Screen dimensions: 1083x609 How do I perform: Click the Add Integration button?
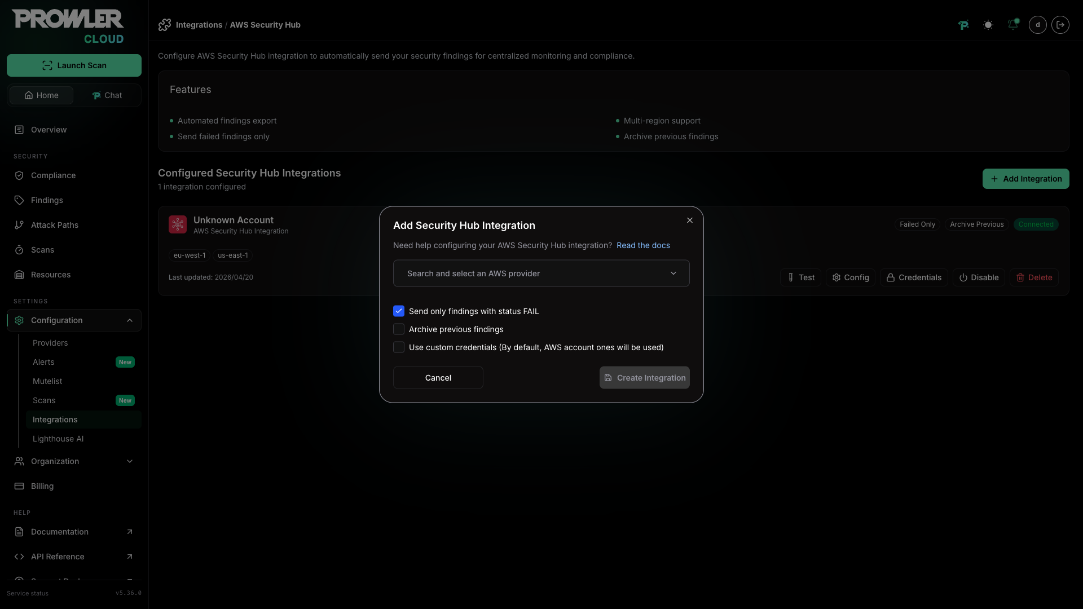pos(1025,179)
